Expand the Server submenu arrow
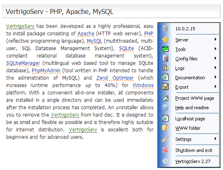Image resolution: width=223 pixels, height=170 pixels. pos(216,39)
